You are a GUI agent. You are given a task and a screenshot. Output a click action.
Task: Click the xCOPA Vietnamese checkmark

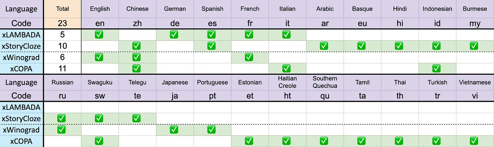474,141
